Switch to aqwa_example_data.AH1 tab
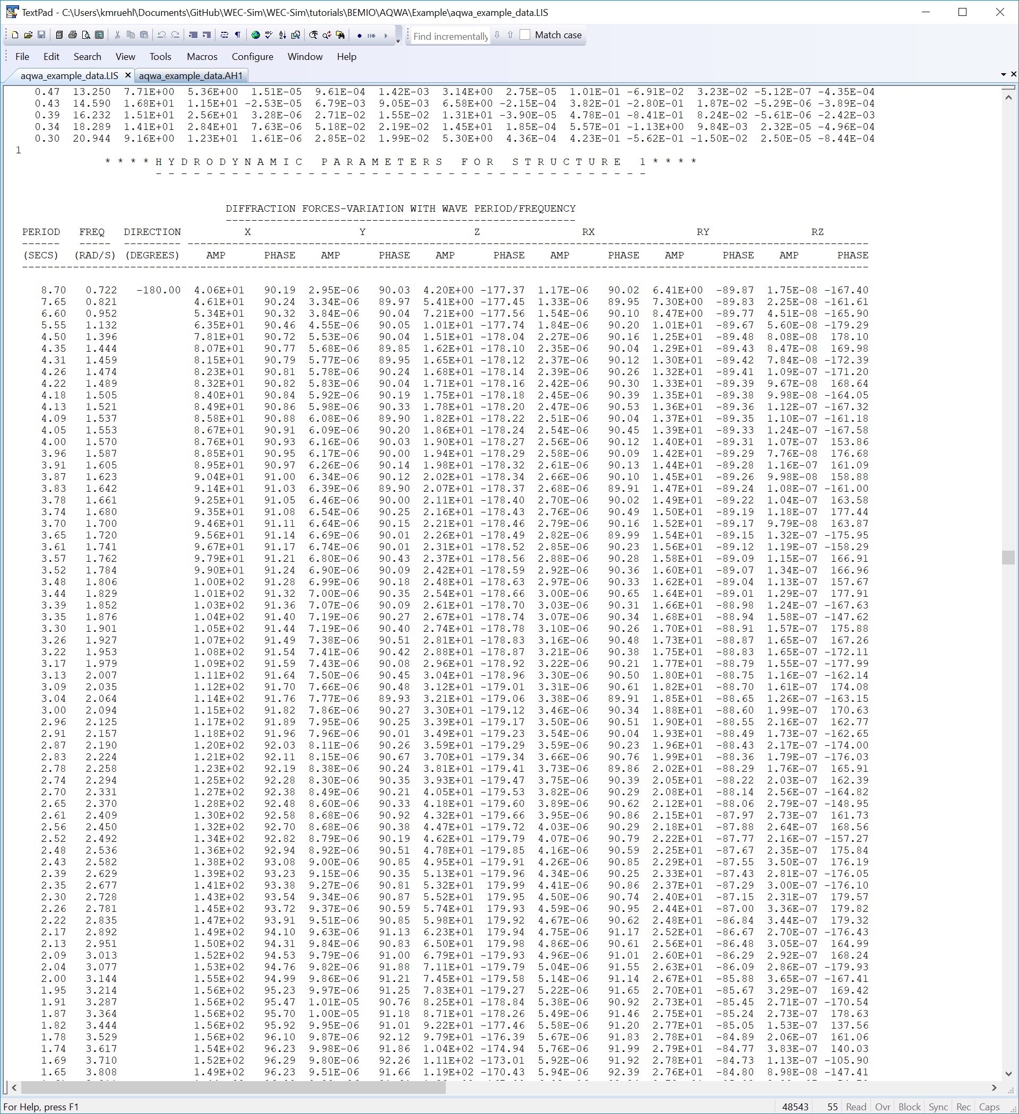The image size is (1019, 1114). (190, 76)
